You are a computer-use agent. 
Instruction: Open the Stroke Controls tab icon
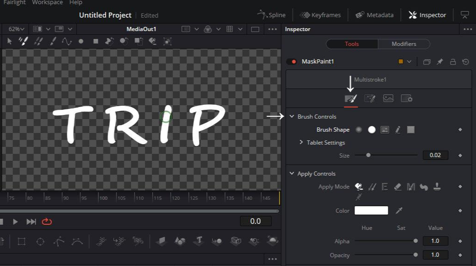370,99
